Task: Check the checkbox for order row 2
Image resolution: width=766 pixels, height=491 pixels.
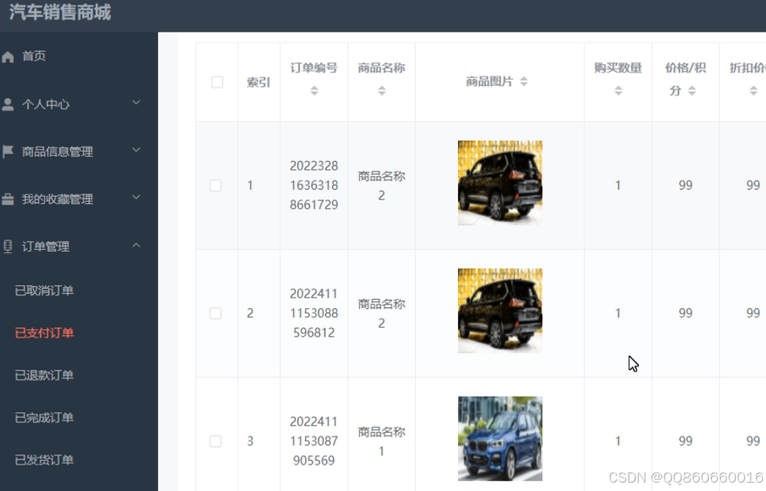Action: (215, 313)
